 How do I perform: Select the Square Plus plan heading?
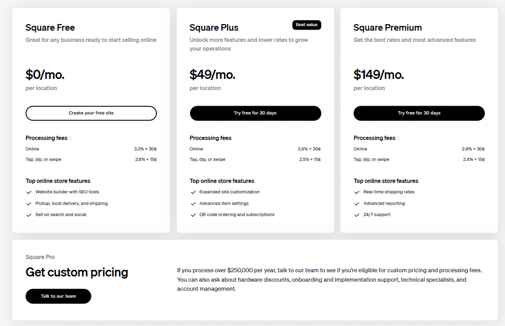pos(214,28)
